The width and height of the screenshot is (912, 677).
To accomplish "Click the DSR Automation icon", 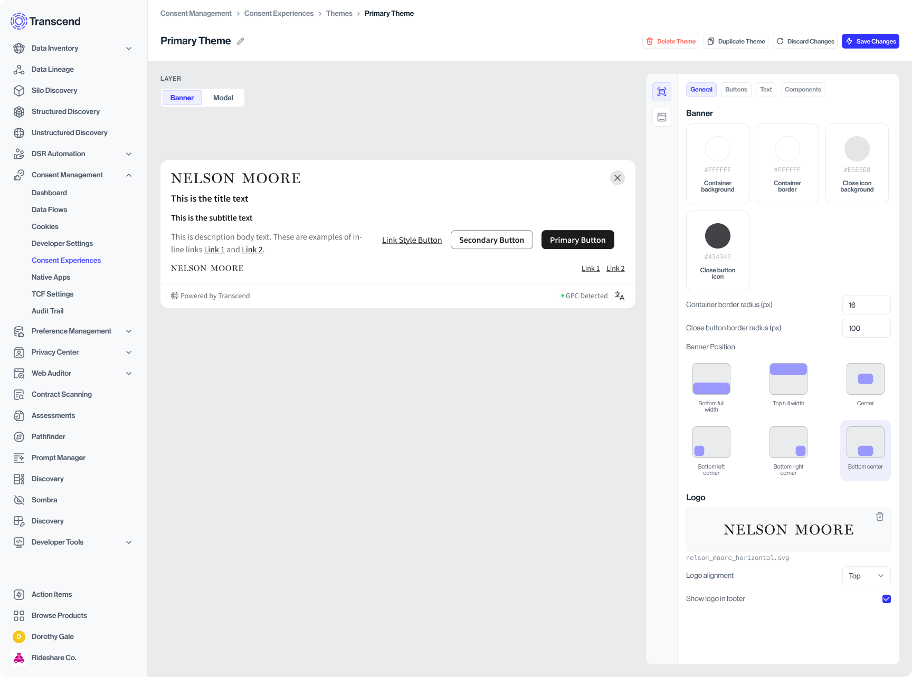I will pyautogui.click(x=19, y=154).
